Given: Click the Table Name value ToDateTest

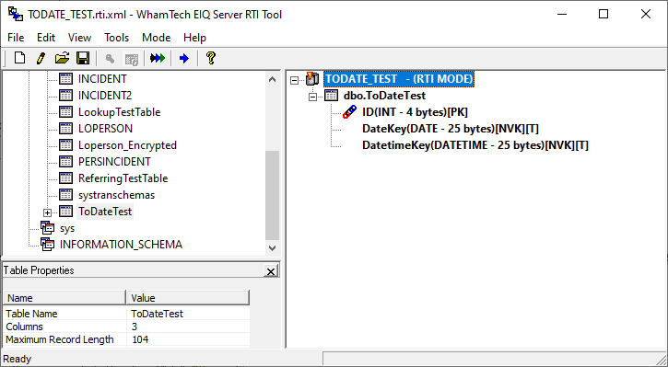Looking at the screenshot, I should (158, 314).
